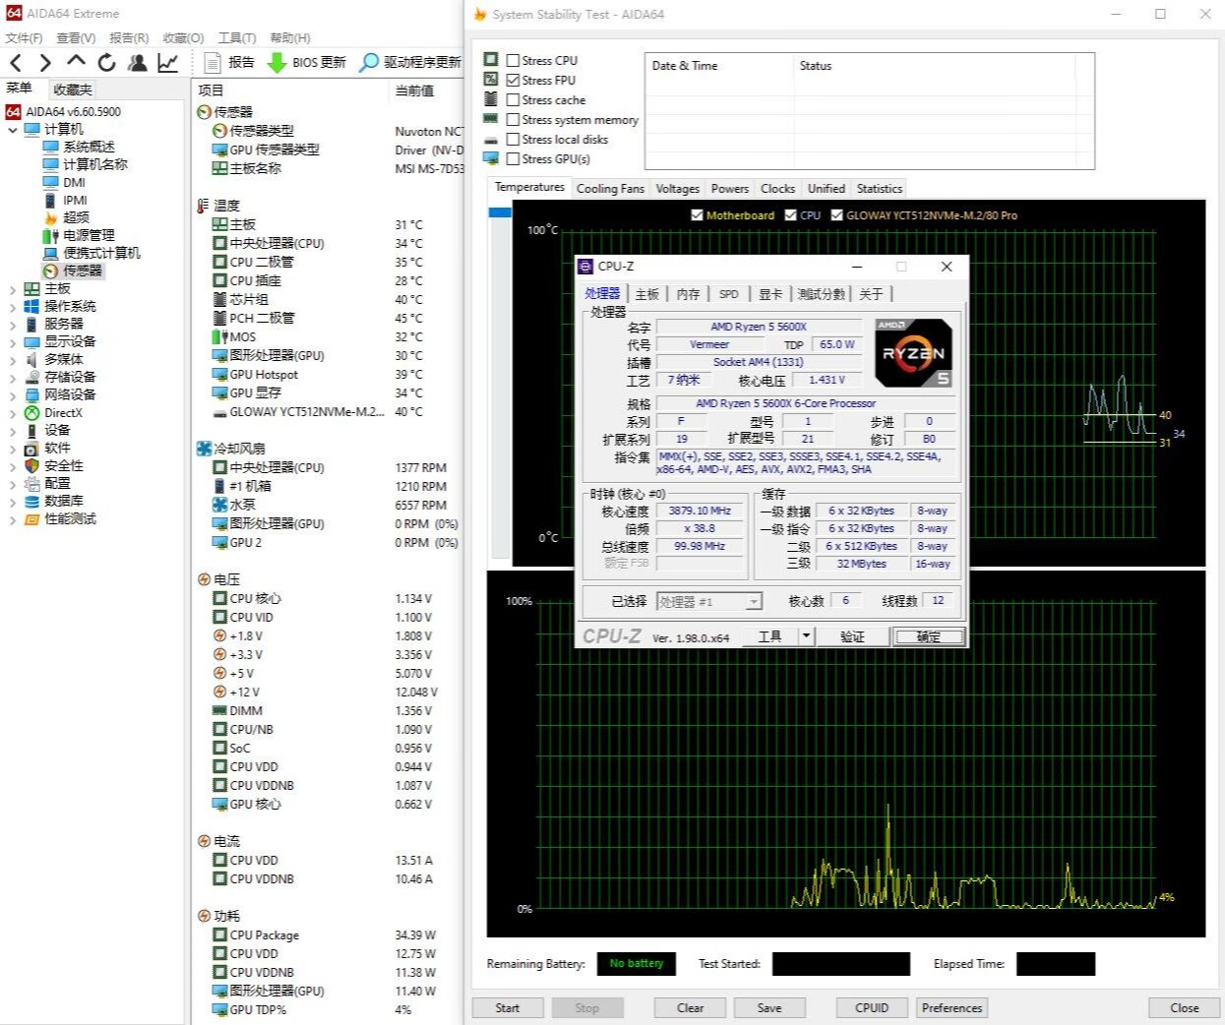Image resolution: width=1225 pixels, height=1025 pixels.
Task: Select 系统概述 in the tree
Action: (x=89, y=147)
